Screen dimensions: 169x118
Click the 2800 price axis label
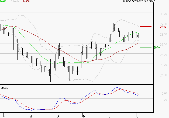(164, 34)
